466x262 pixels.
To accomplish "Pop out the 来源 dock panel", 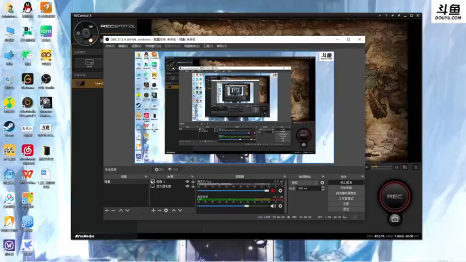I will coord(192,176).
